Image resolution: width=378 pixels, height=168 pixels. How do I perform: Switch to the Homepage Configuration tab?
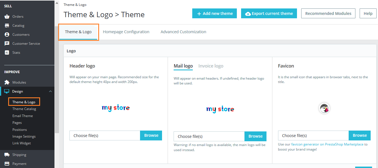click(126, 32)
